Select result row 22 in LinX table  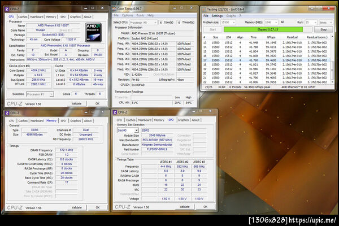[266, 82]
